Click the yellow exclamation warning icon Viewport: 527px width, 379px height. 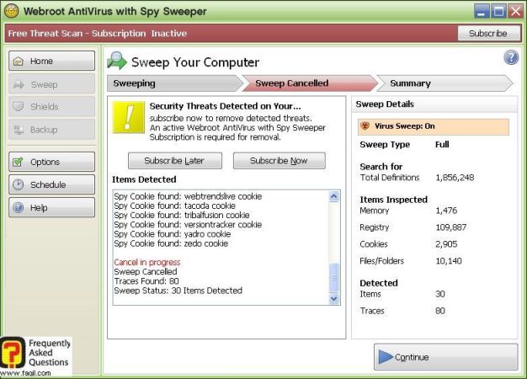(129, 117)
